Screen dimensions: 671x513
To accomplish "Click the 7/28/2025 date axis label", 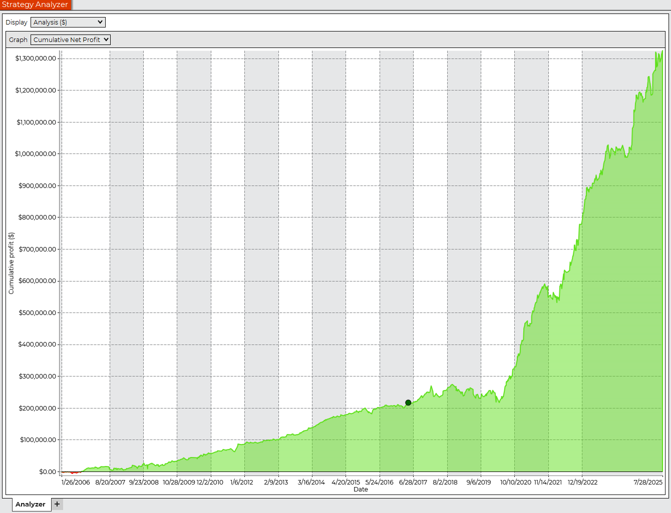I will tap(647, 482).
